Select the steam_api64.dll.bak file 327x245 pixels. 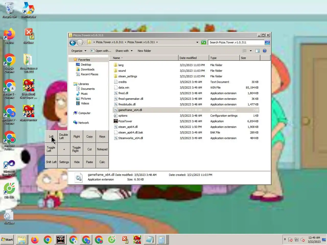[186, 132]
